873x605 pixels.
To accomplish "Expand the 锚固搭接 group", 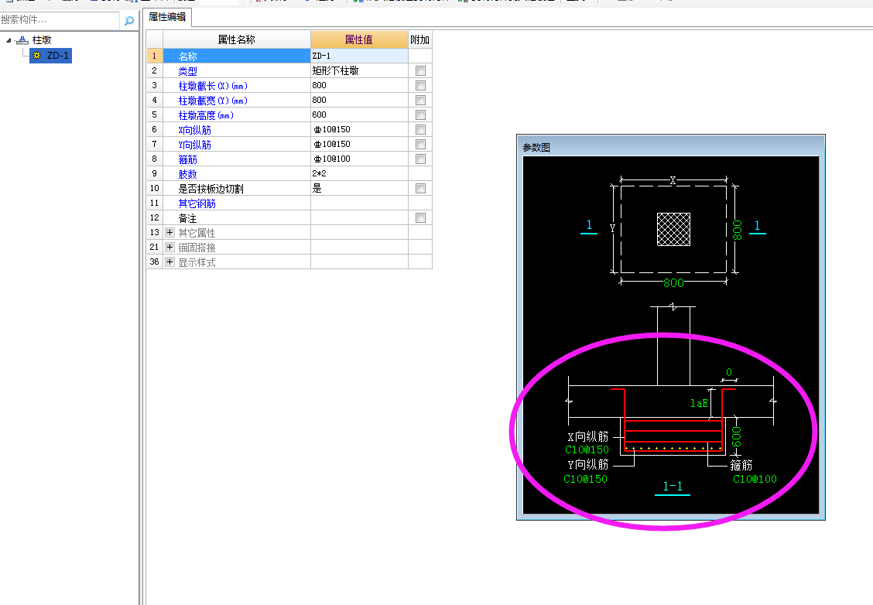I will point(169,247).
